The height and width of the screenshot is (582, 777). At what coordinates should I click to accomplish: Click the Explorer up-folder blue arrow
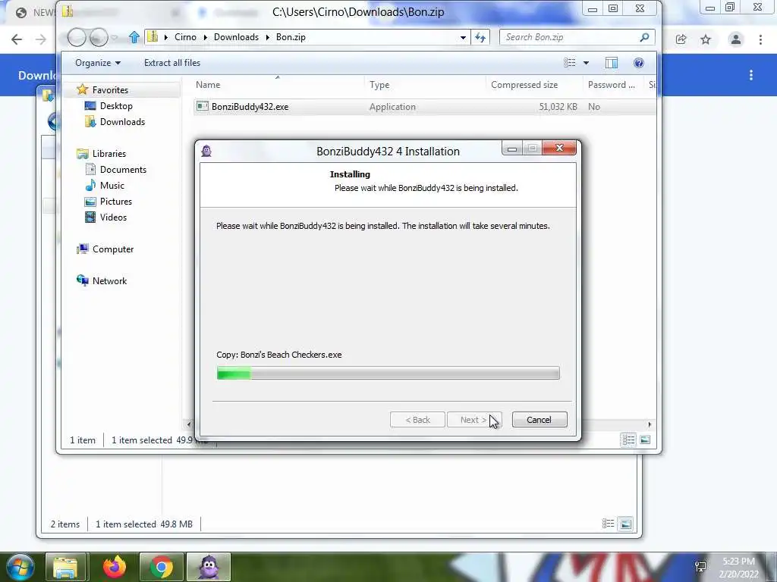tap(134, 37)
